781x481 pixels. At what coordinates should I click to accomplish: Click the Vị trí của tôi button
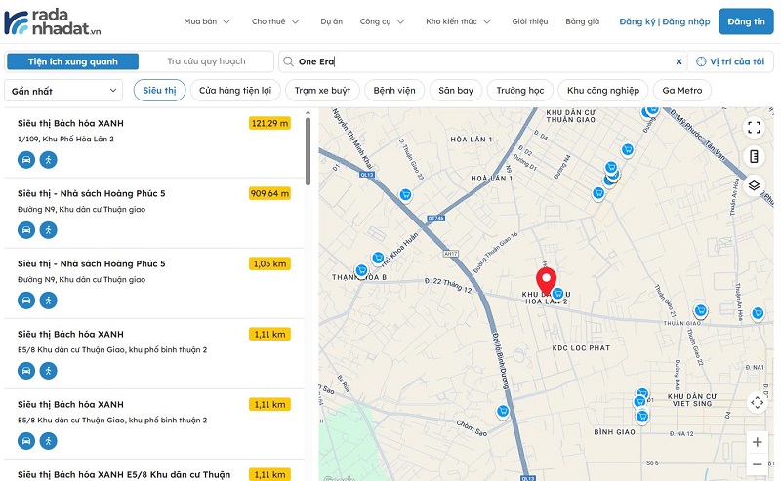pyautogui.click(x=730, y=61)
